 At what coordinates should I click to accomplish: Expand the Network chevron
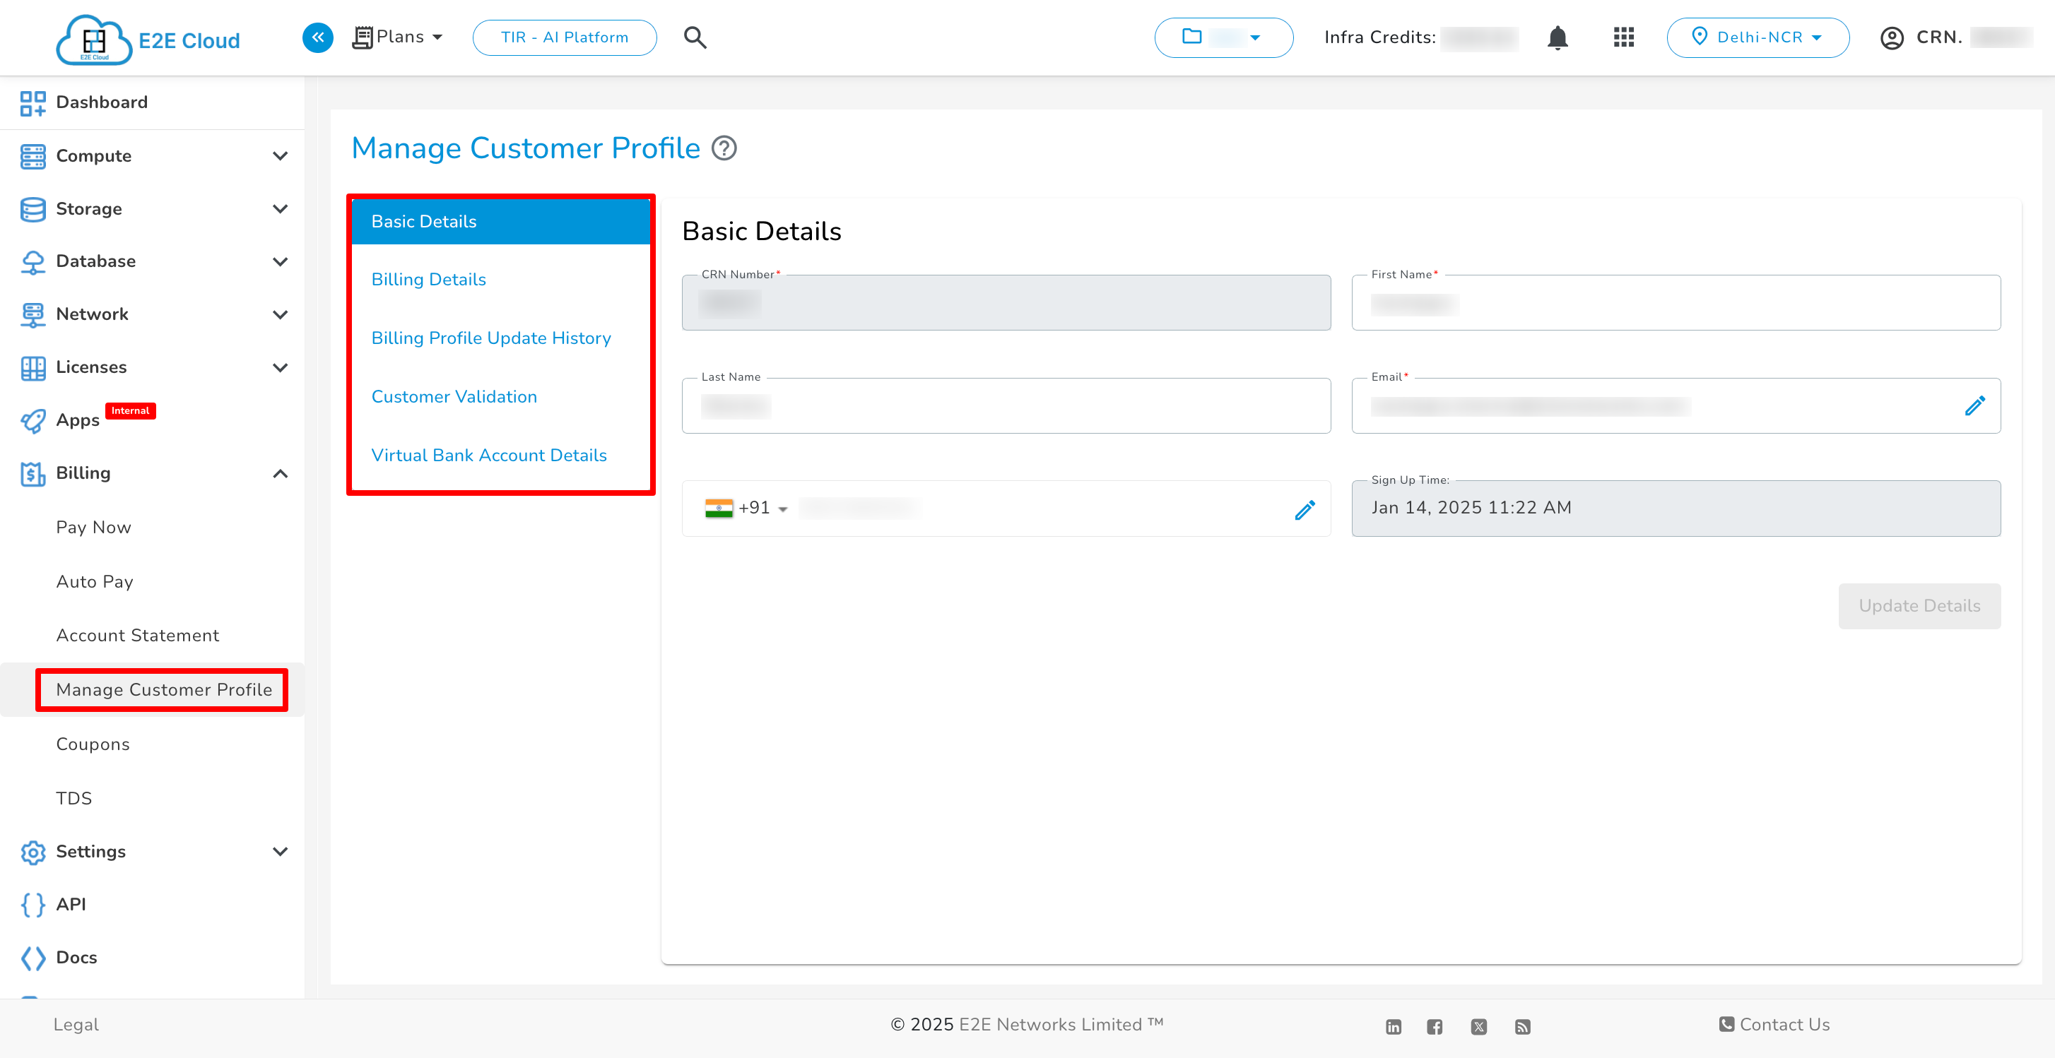tap(280, 315)
